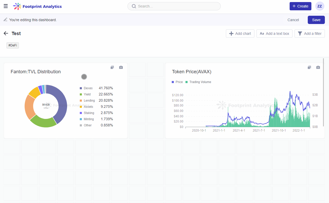
Task: Click the 22.665% value
Action: pyautogui.click(x=106, y=94)
